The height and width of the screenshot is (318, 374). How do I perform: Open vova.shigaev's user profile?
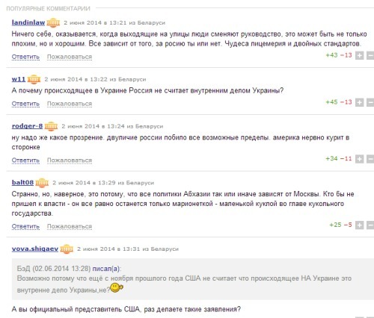point(35,249)
